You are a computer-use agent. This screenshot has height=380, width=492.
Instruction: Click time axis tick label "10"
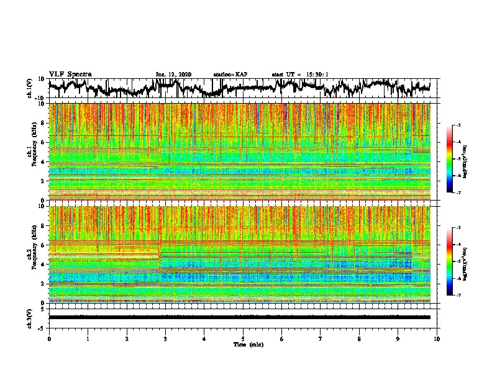point(437,339)
